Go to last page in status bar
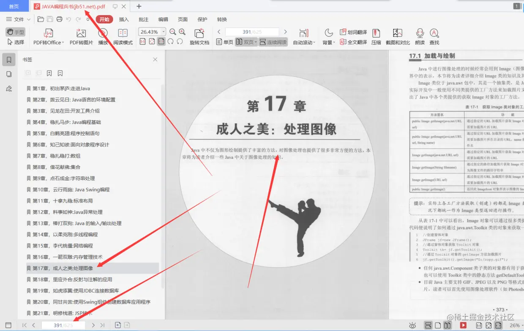The width and height of the screenshot is (524, 331). click(x=102, y=325)
